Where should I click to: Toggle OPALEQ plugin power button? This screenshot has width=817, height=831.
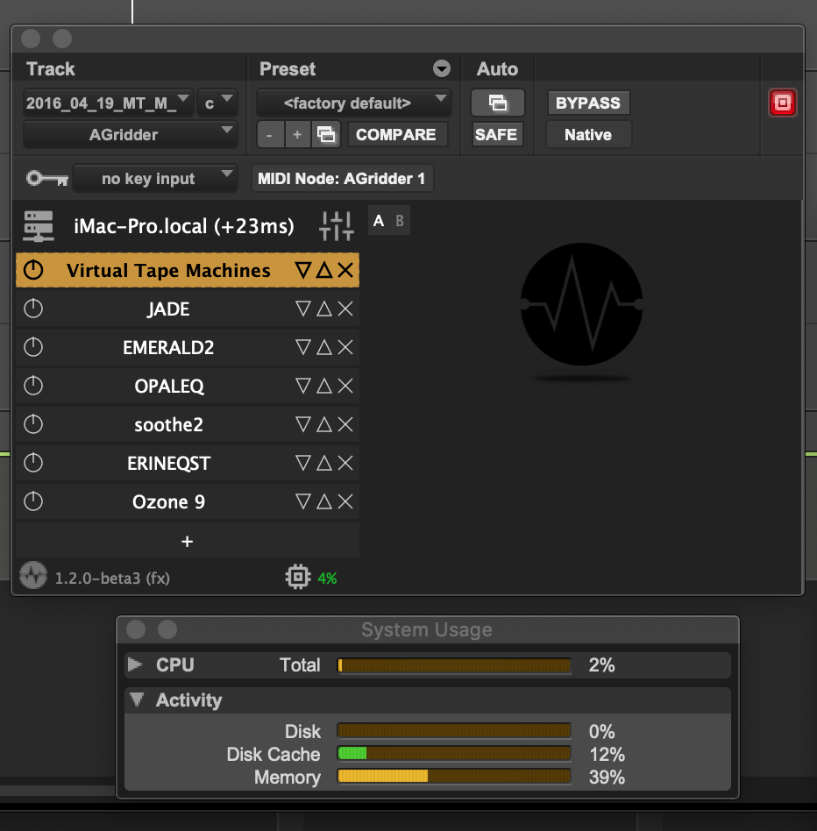pos(33,386)
